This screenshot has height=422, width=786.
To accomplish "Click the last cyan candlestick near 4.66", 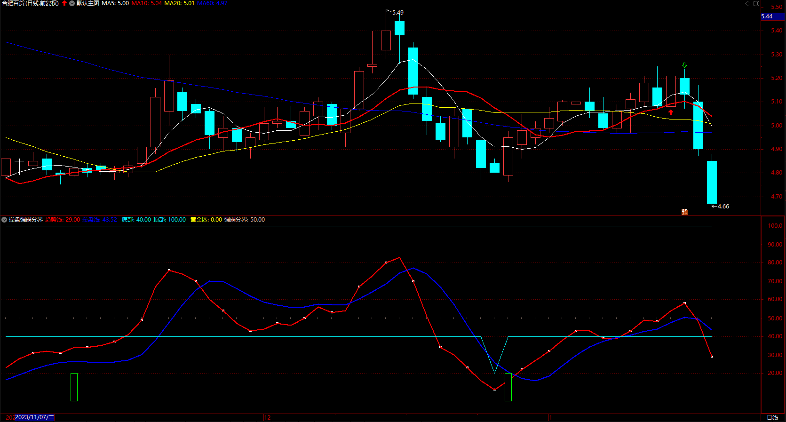I will (x=712, y=182).
